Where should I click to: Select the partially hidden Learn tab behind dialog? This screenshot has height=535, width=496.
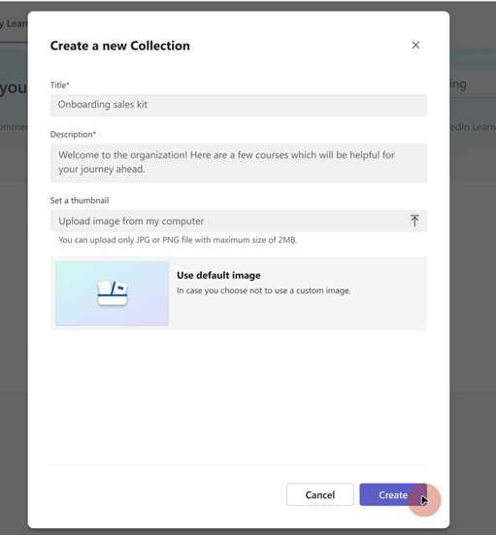[x=14, y=24]
